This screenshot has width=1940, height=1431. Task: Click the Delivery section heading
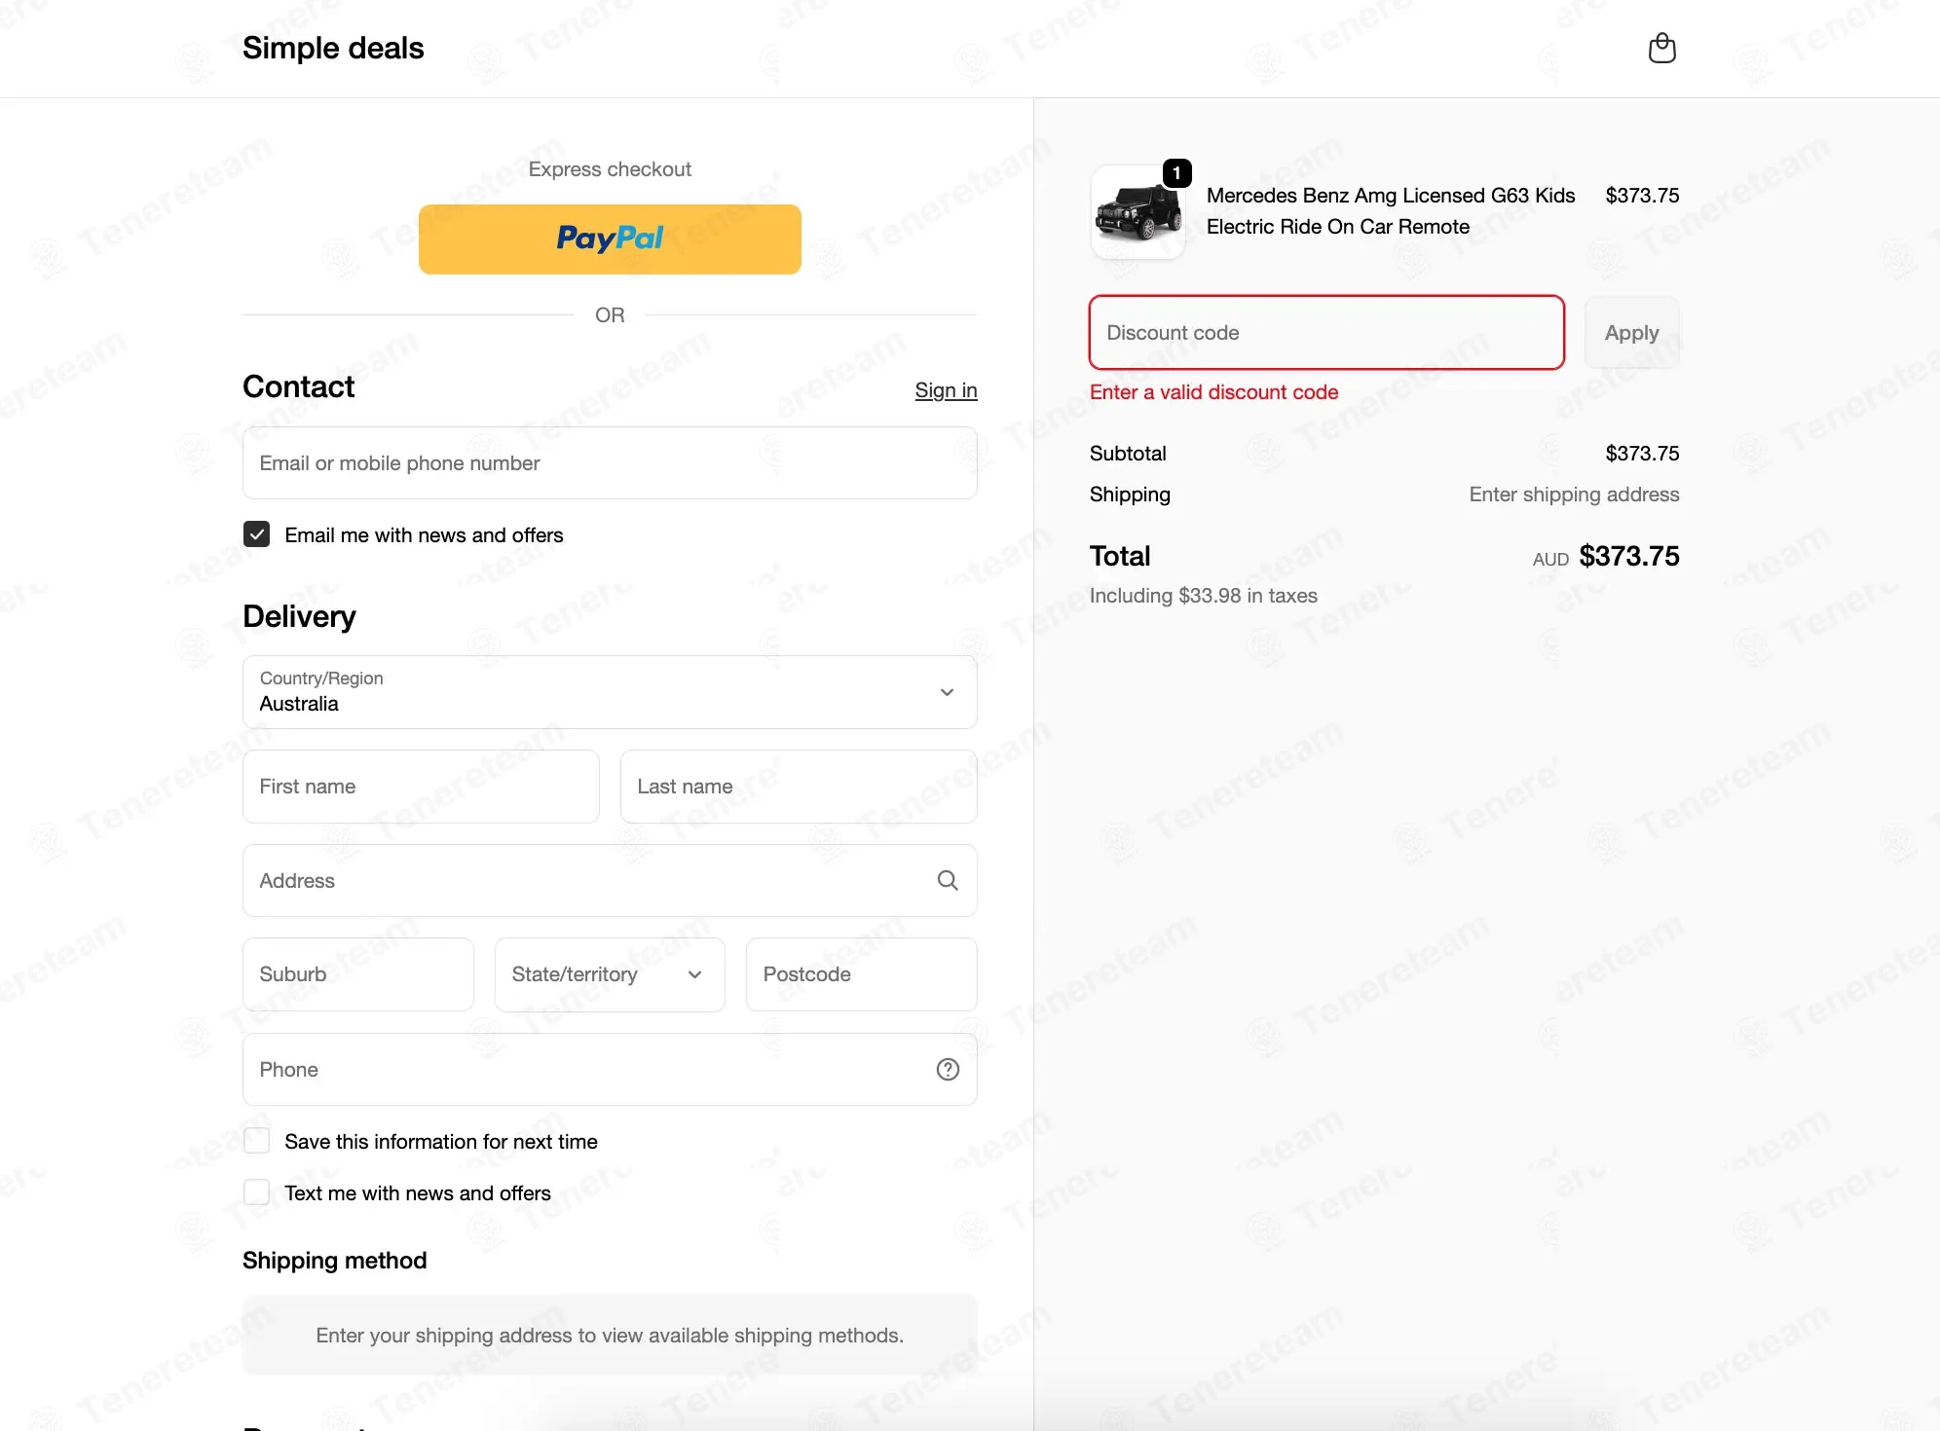click(x=299, y=616)
